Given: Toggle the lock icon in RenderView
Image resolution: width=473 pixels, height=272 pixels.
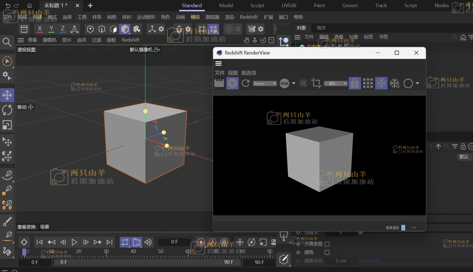Looking at the screenshot, I should pyautogui.click(x=354, y=83).
